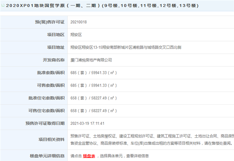Click the label 项目地址
The width and height of the screenshot is (234, 161).
56,47
